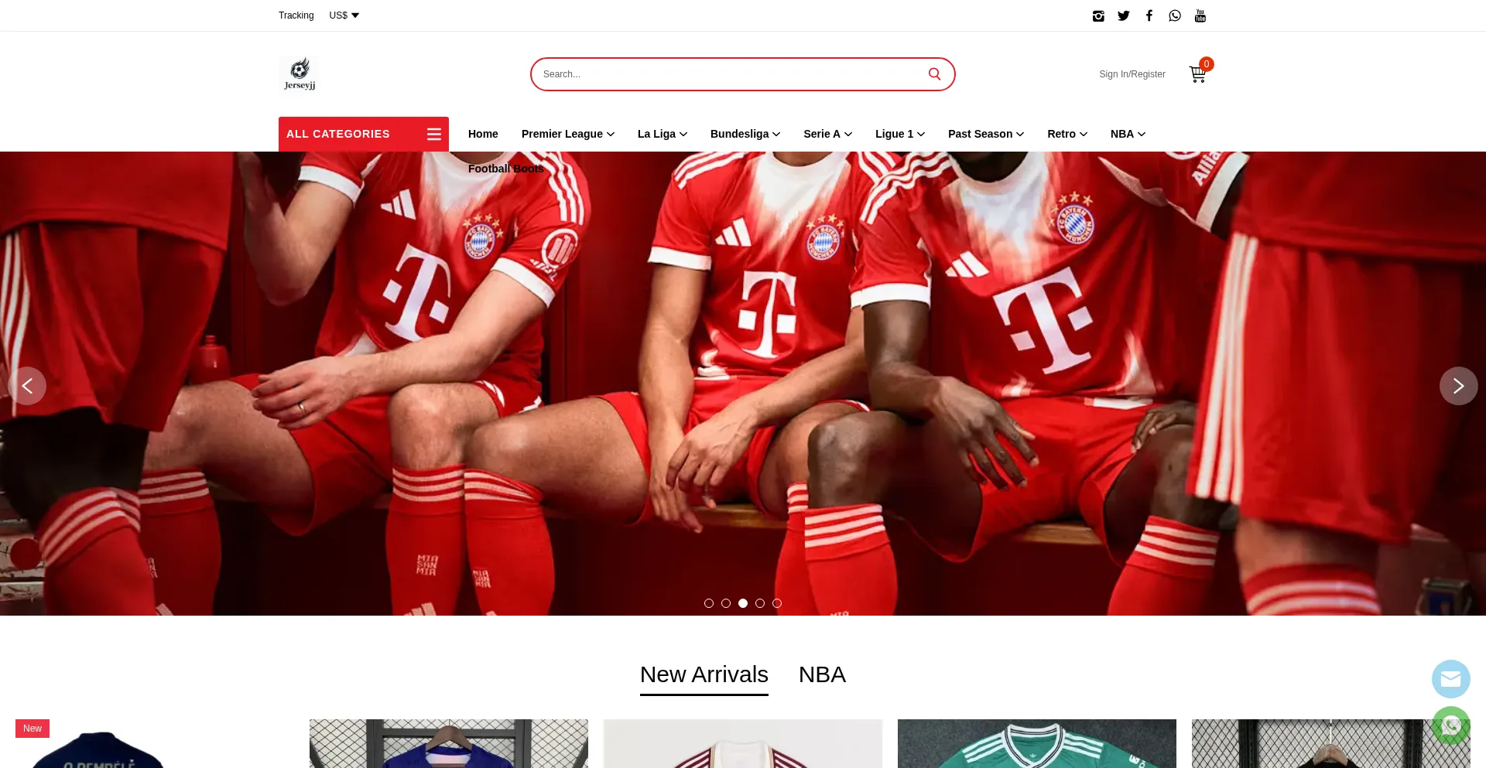Expand the Bundesliga dropdown menu
Screen dimensions: 1486x768
(745, 134)
